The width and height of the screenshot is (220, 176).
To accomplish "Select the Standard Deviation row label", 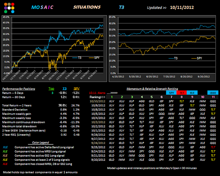I will click(15, 110).
